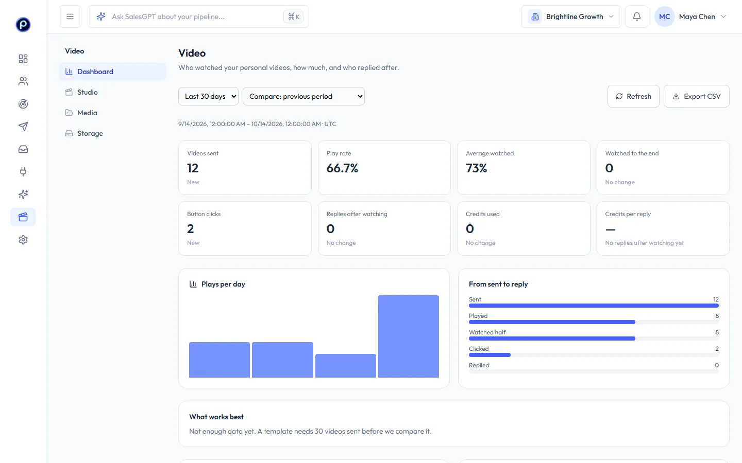Click the Replied progress bar
This screenshot has width=742, height=463.
[x=594, y=371]
